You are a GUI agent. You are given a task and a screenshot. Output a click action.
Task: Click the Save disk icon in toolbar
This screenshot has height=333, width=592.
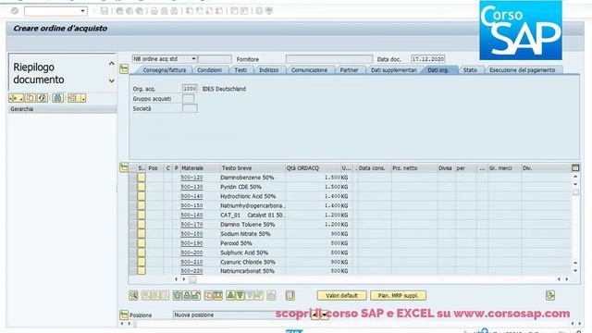pos(105,11)
